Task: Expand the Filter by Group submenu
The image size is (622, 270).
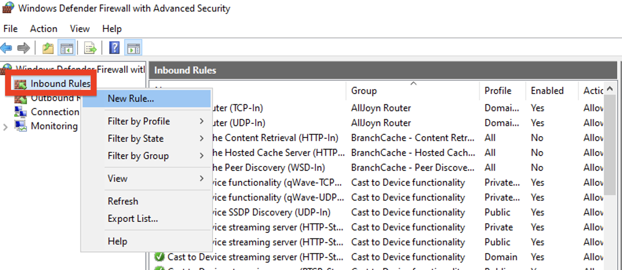Action: pos(146,156)
